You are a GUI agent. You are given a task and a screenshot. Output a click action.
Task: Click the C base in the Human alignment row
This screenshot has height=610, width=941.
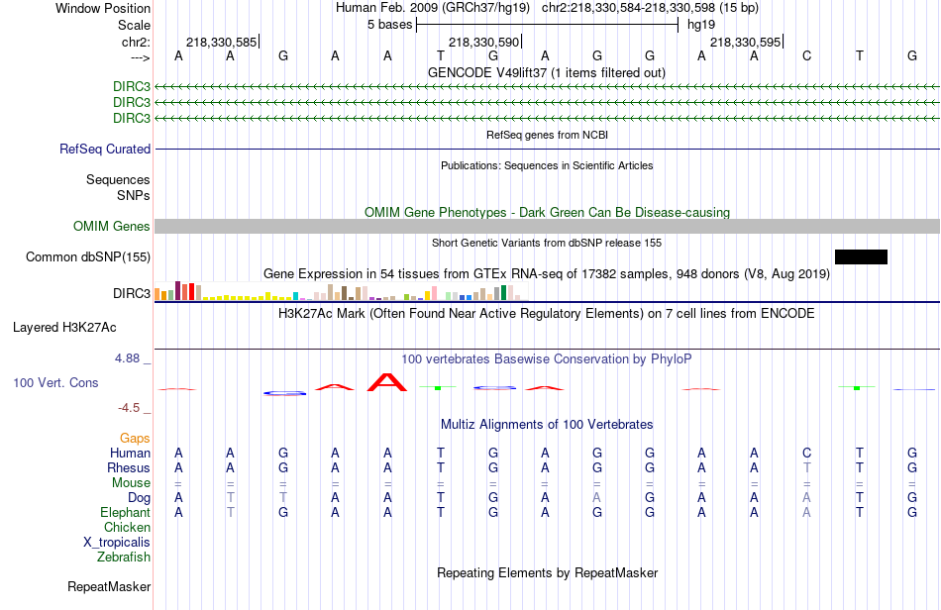pyautogui.click(x=806, y=453)
